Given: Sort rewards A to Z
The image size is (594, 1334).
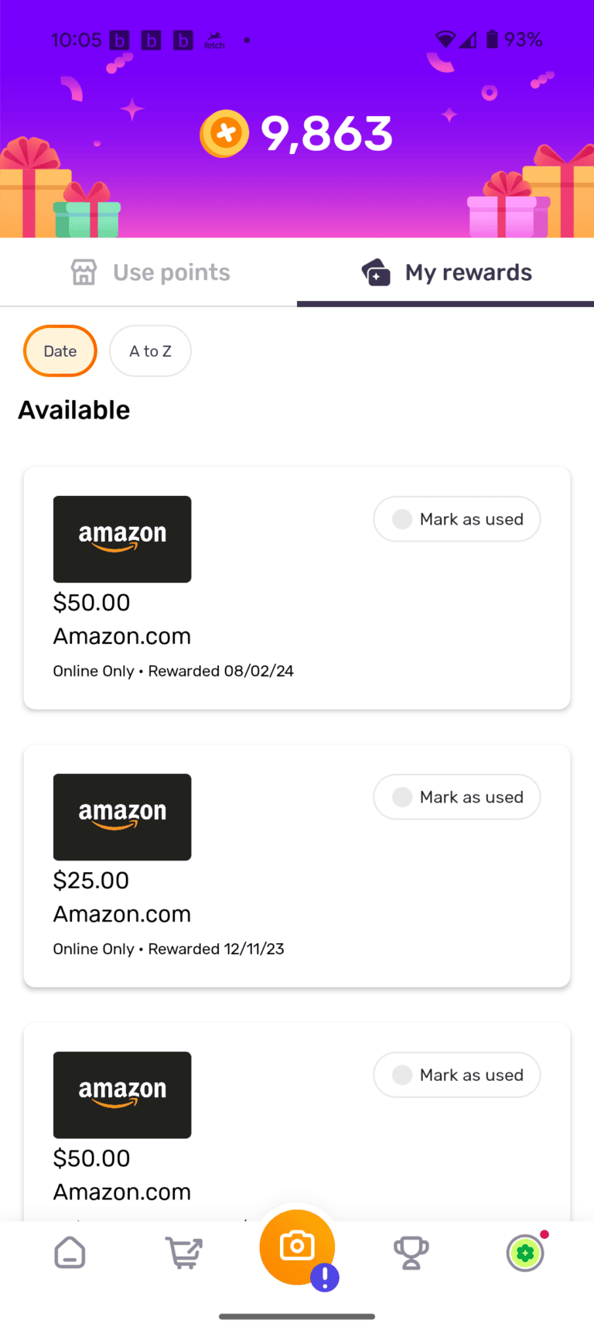Looking at the screenshot, I should pyautogui.click(x=150, y=351).
